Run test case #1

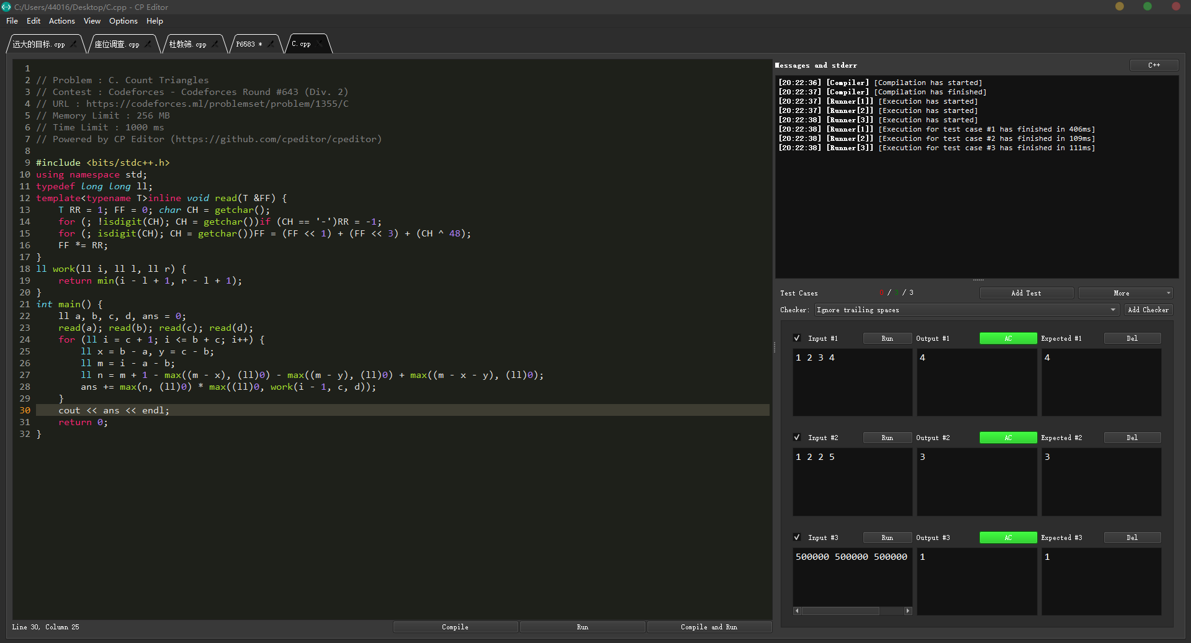coord(888,338)
